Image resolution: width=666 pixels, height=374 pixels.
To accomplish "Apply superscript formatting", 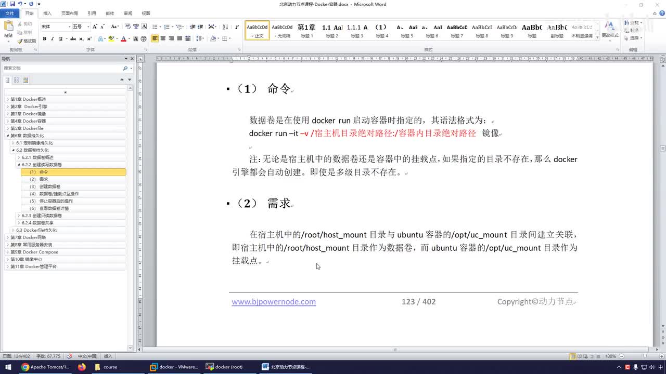I will coord(89,39).
